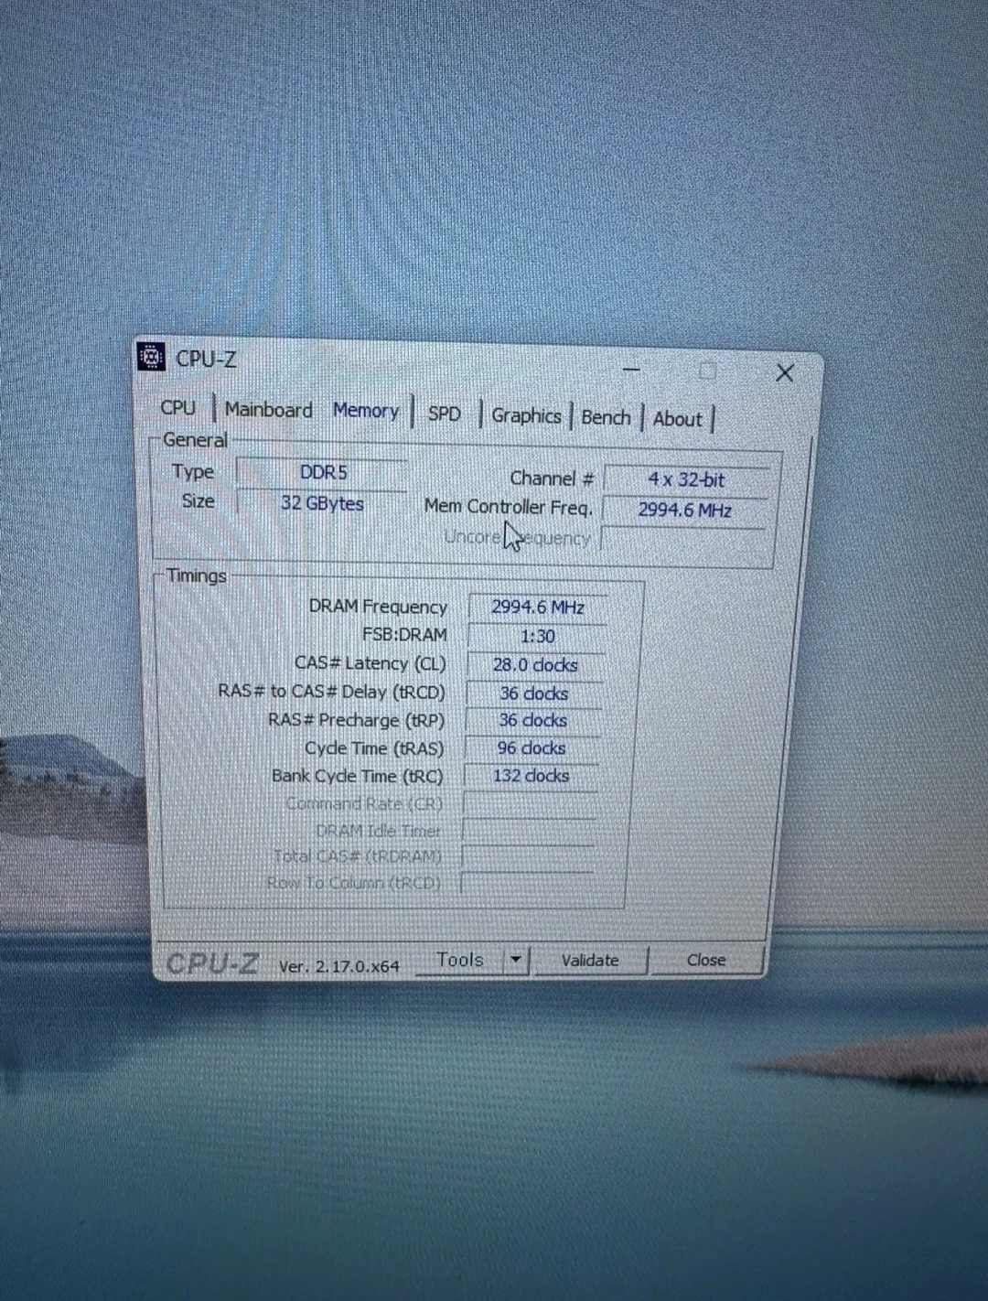This screenshot has width=988, height=1301.
Task: Click the Close button at bottom
Action: (x=705, y=960)
